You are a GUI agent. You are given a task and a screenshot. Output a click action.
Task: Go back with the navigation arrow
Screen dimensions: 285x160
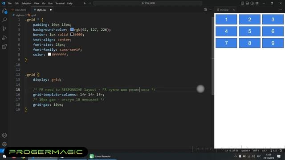click(85, 3)
